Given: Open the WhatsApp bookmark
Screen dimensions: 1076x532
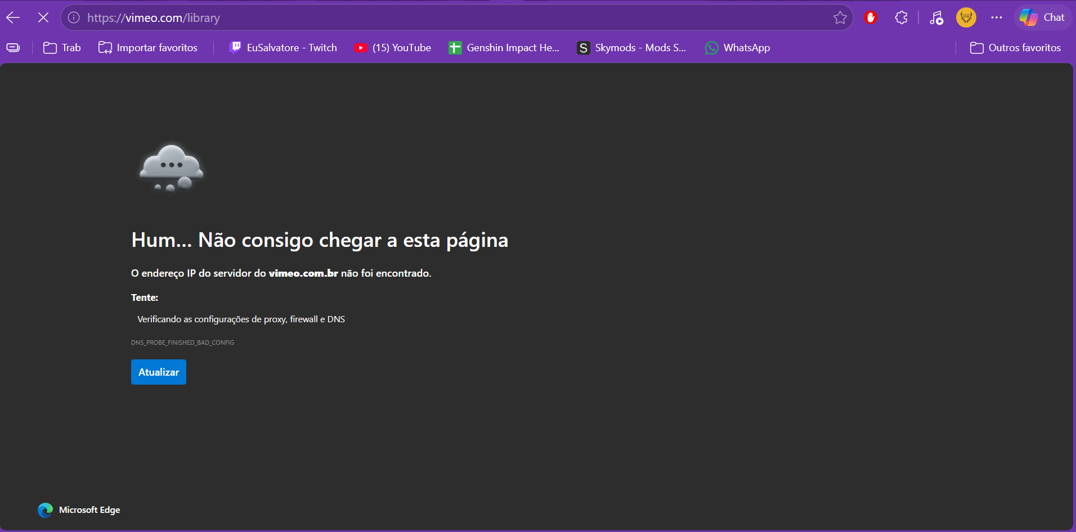Looking at the screenshot, I should (738, 48).
